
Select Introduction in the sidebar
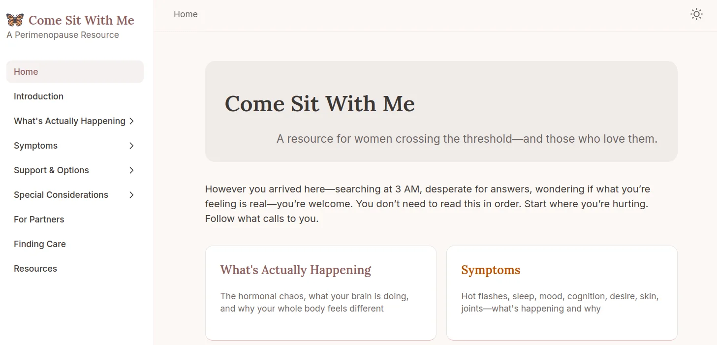pos(38,96)
